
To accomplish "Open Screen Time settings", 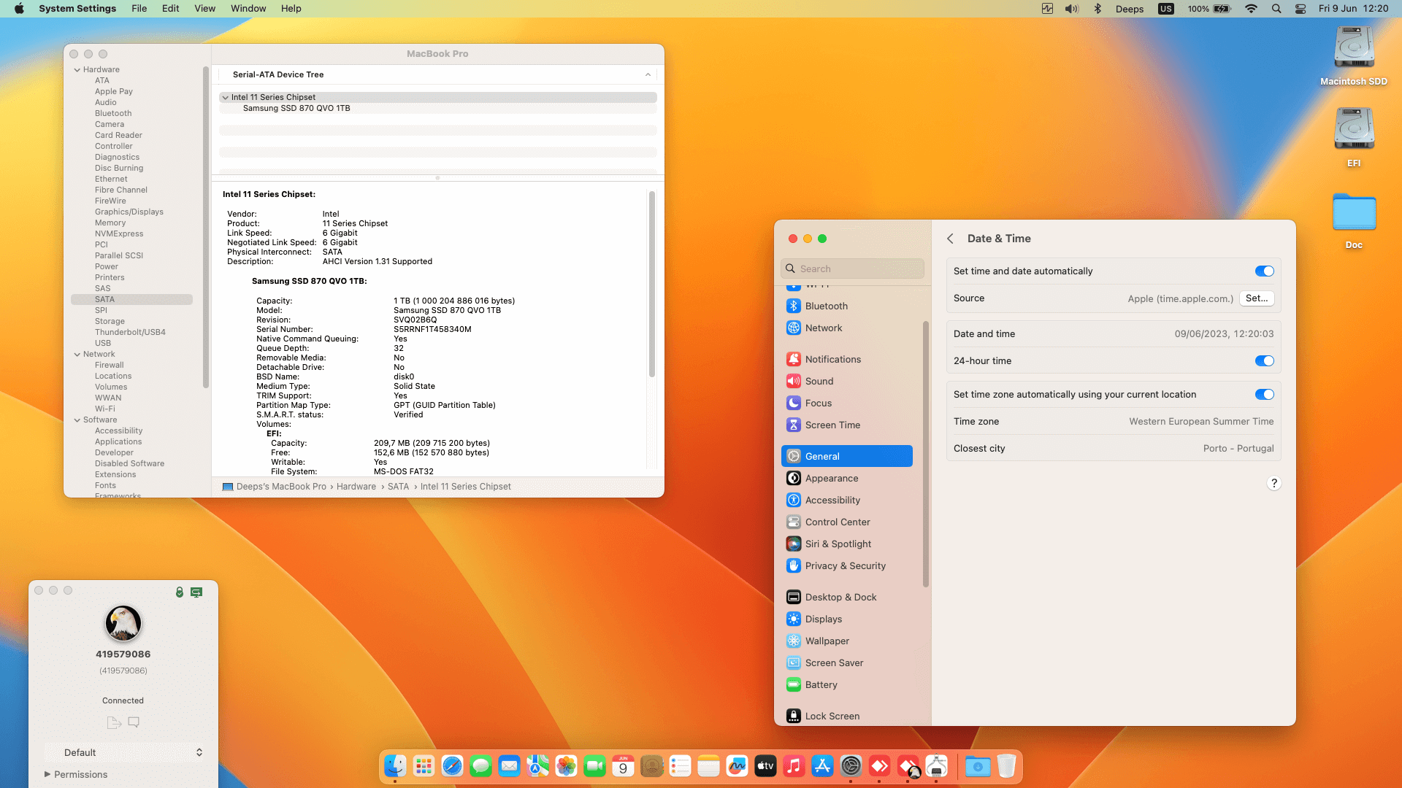I will pyautogui.click(x=832, y=425).
